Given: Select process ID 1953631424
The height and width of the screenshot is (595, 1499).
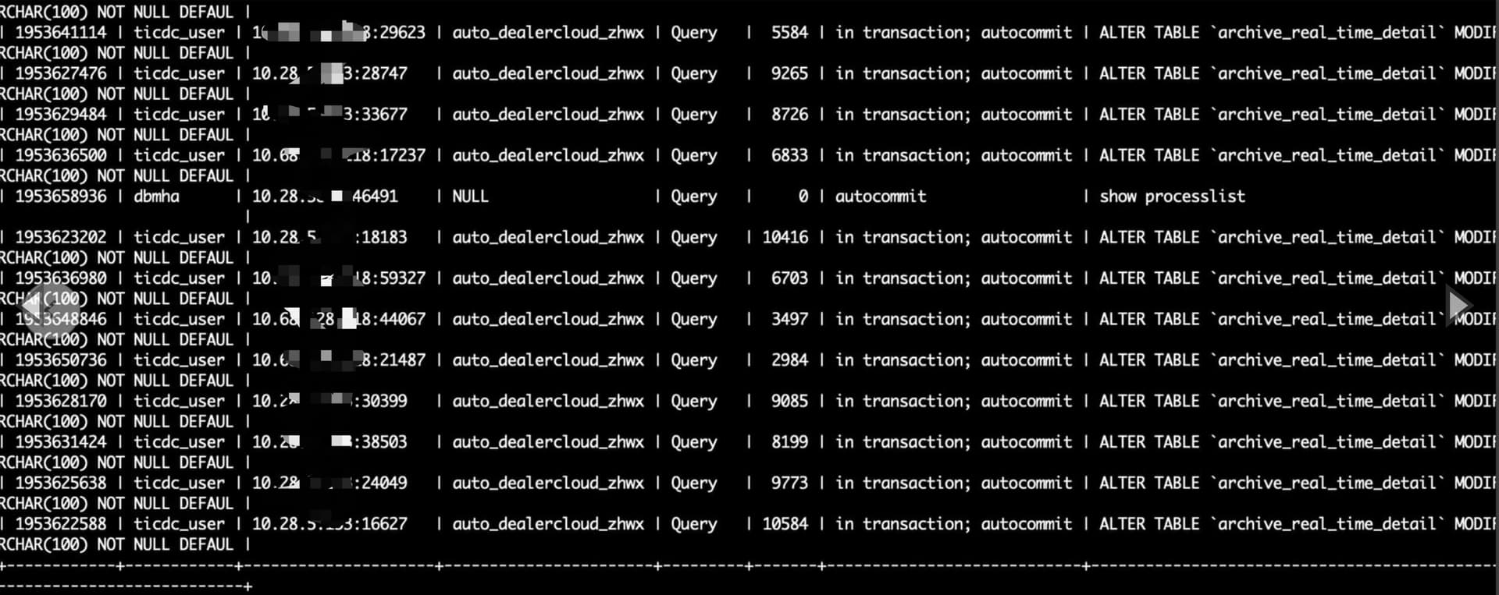Looking at the screenshot, I should click(61, 442).
